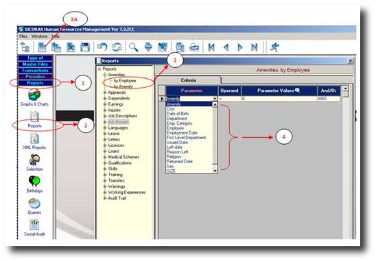
Task: Switch to the Criteria tab
Action: click(x=189, y=80)
